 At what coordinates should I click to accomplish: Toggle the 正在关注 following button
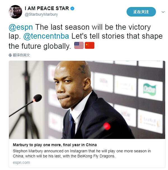click(141, 12)
